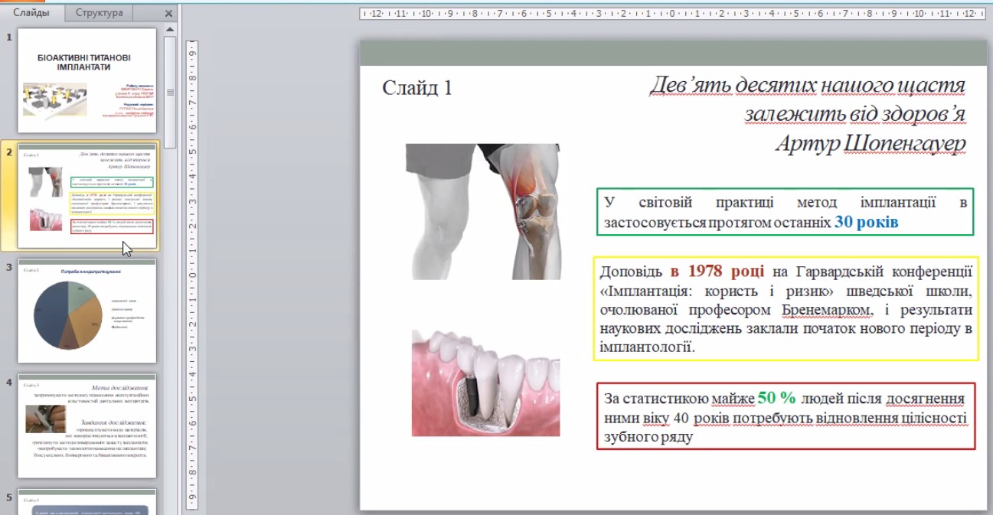Screen dimensions: 993x515
Task: Select slide 1 thumbnail БІОАКТИВНІ ТИТАНОВІ ІМПЛАНТАТИ
Action: point(87,81)
